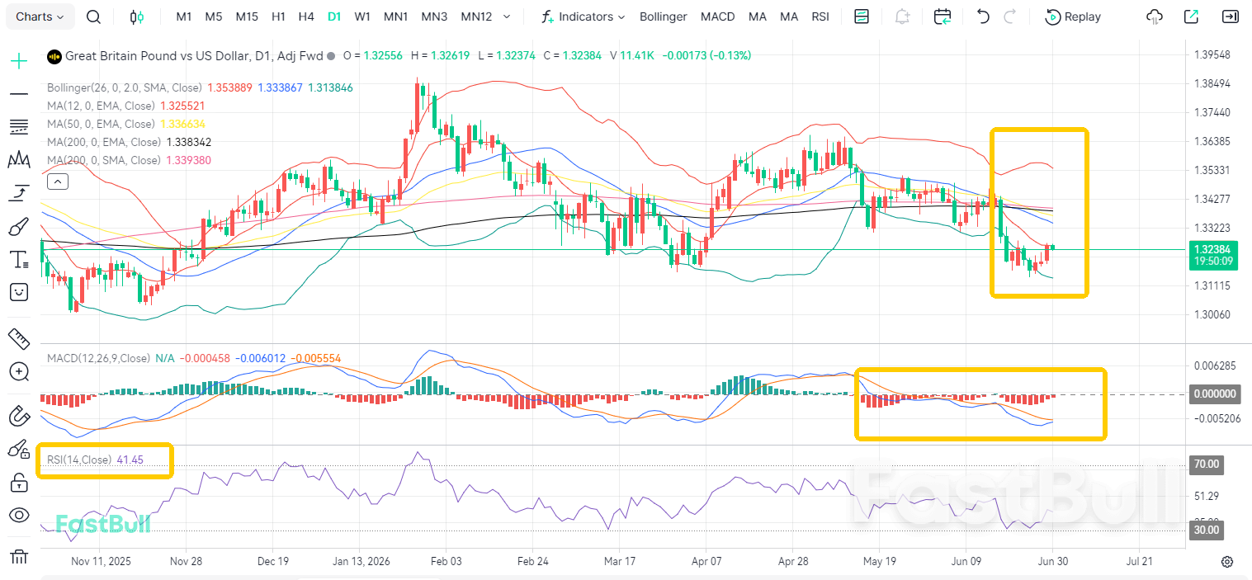The width and height of the screenshot is (1252, 580).
Task: Add the RSI indicator shortcut
Action: coord(820,17)
